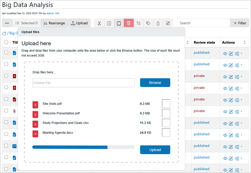Click the Choose File input field
251x173 pixels.
point(84,83)
